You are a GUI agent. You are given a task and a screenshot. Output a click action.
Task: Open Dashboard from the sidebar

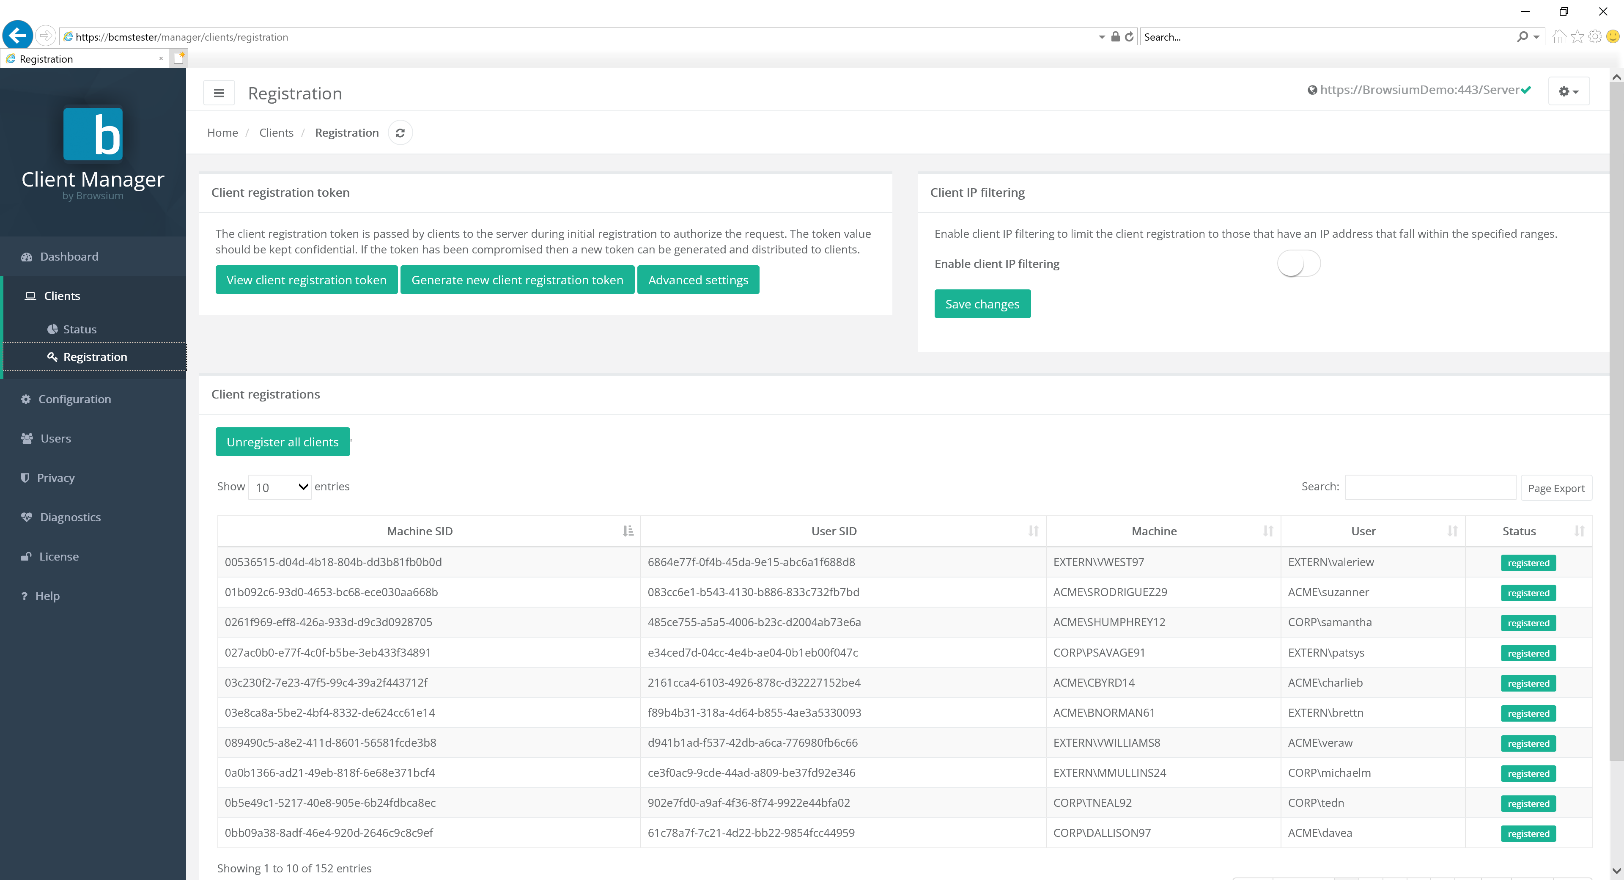click(x=69, y=256)
